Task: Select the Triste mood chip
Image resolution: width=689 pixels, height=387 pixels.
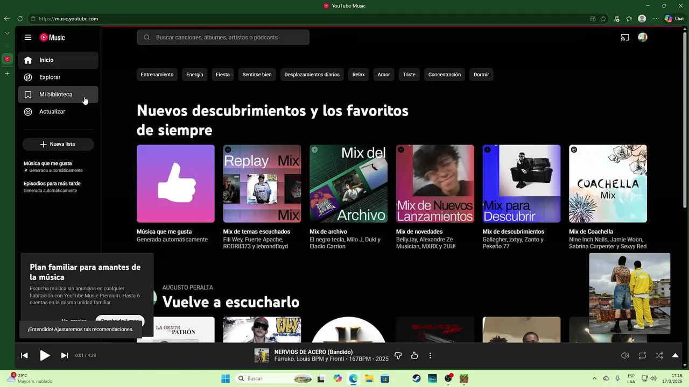Action: tap(409, 75)
